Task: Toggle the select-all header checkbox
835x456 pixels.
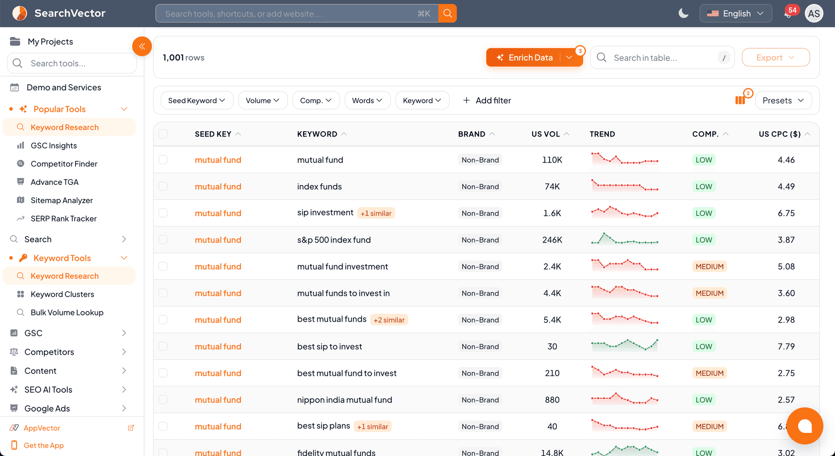Action: [163, 134]
